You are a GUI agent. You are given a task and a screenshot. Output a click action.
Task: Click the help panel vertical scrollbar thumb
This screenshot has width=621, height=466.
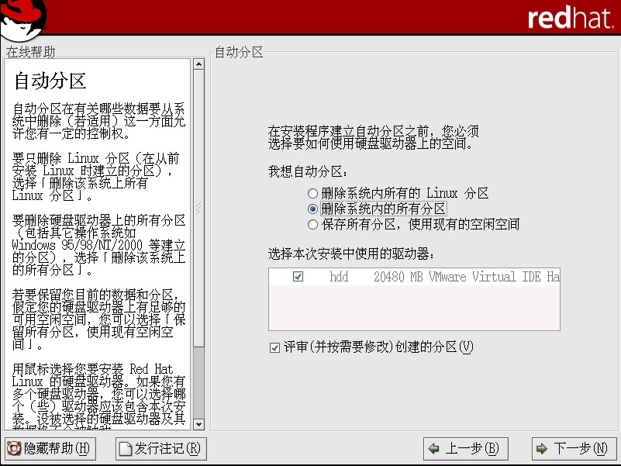coord(198,209)
